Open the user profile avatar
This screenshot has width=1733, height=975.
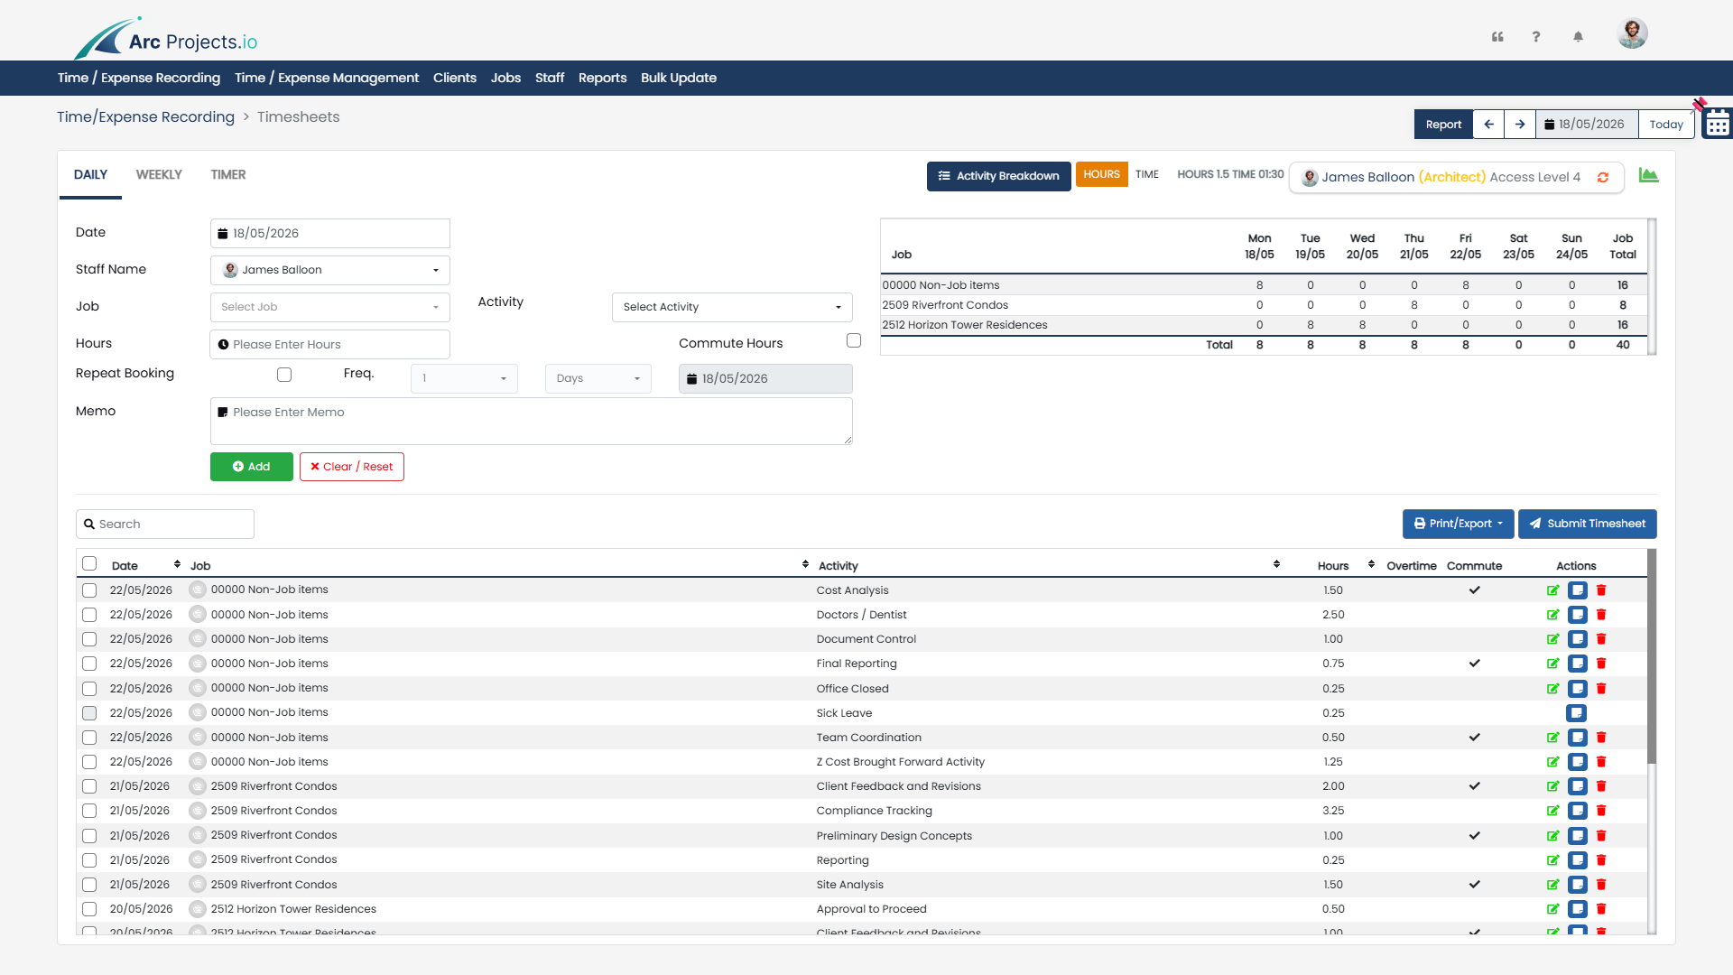tap(1632, 33)
